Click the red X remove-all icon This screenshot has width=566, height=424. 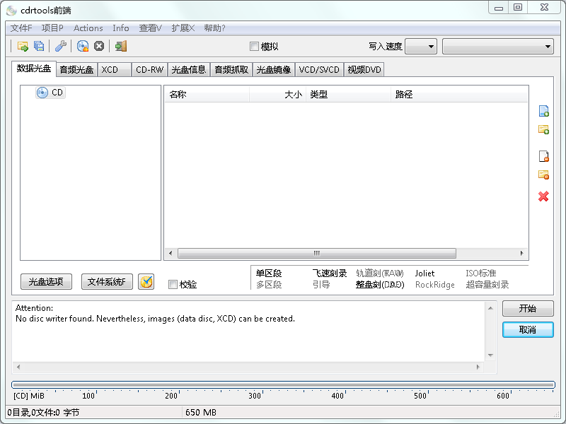[x=543, y=196]
